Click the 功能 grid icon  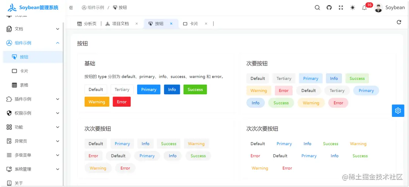coord(9,127)
